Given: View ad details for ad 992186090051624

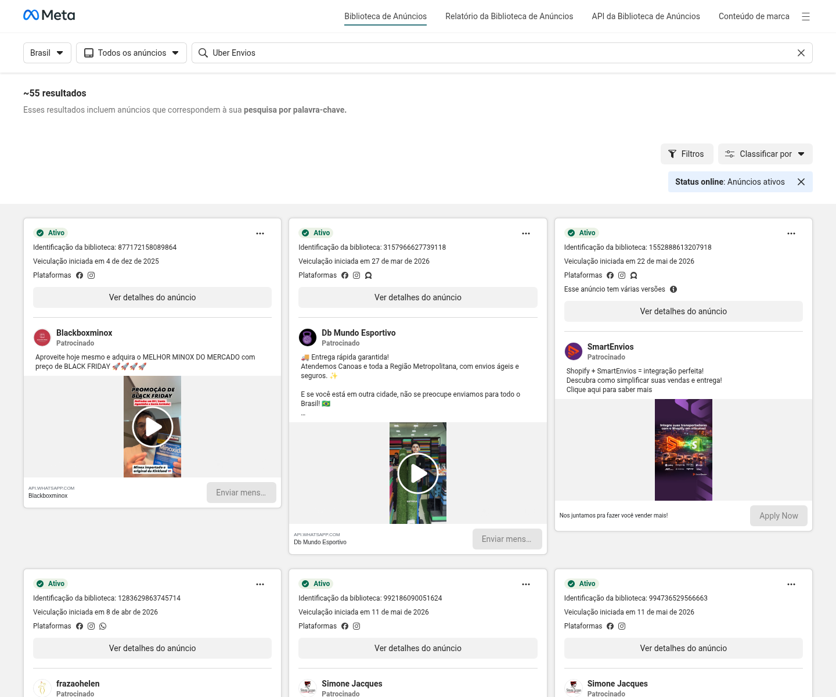Looking at the screenshot, I should tap(418, 648).
